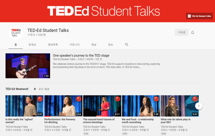The height and width of the screenshot is (136, 215).
Task: Click the 구독중 subscribed button
Action: pyautogui.click(x=182, y=32)
